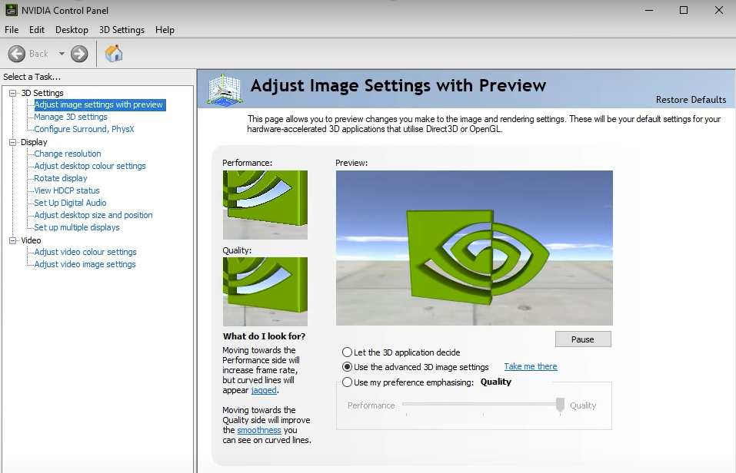
Task: Open Manage 3D settings
Action: (x=71, y=117)
